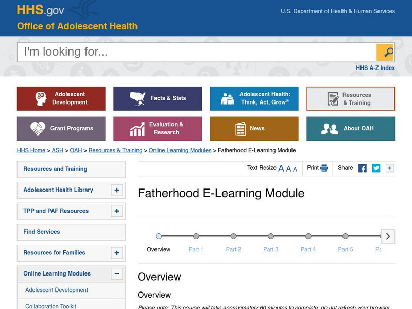Image resolution: width=412 pixels, height=309 pixels.
Task: Open more sharing options plus icon
Action: pyautogui.click(x=390, y=168)
